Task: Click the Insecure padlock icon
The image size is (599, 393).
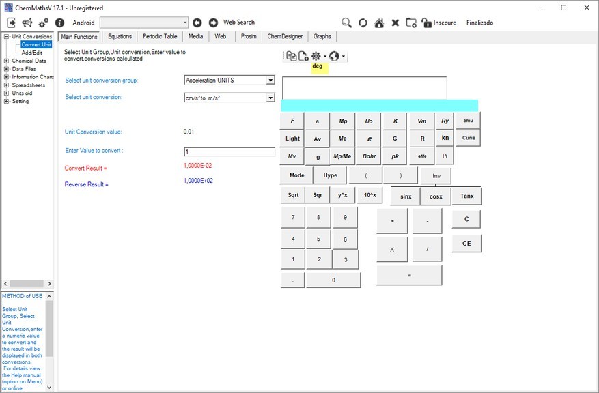Action: 426,23
